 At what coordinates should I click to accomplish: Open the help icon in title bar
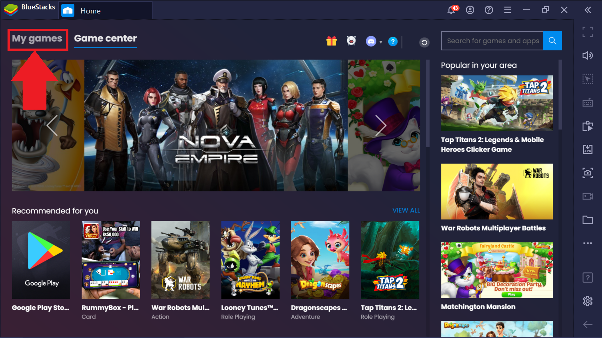[489, 10]
